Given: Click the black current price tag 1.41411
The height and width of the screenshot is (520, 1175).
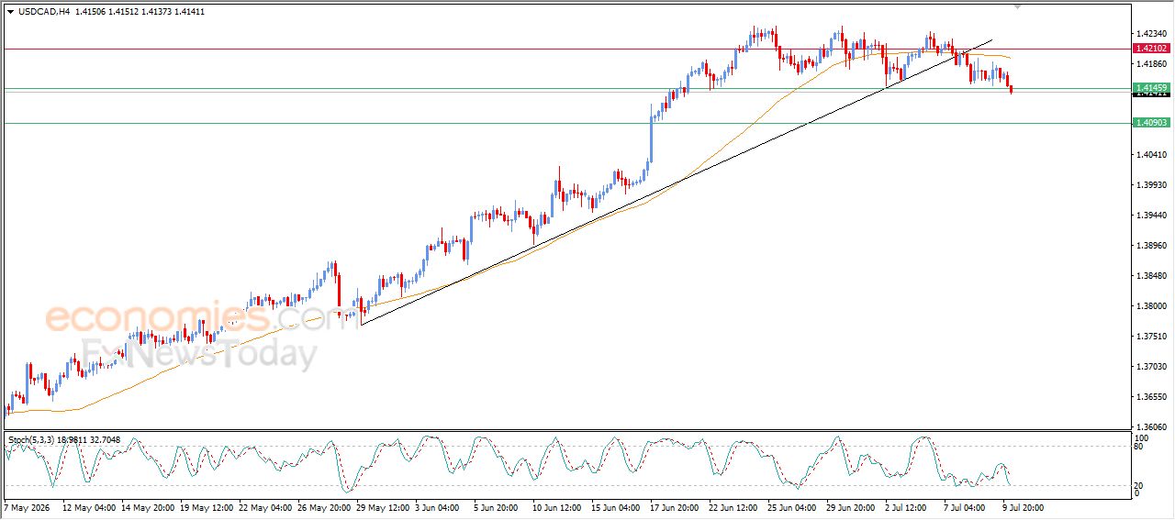Looking at the screenshot, I should coord(1151,94).
